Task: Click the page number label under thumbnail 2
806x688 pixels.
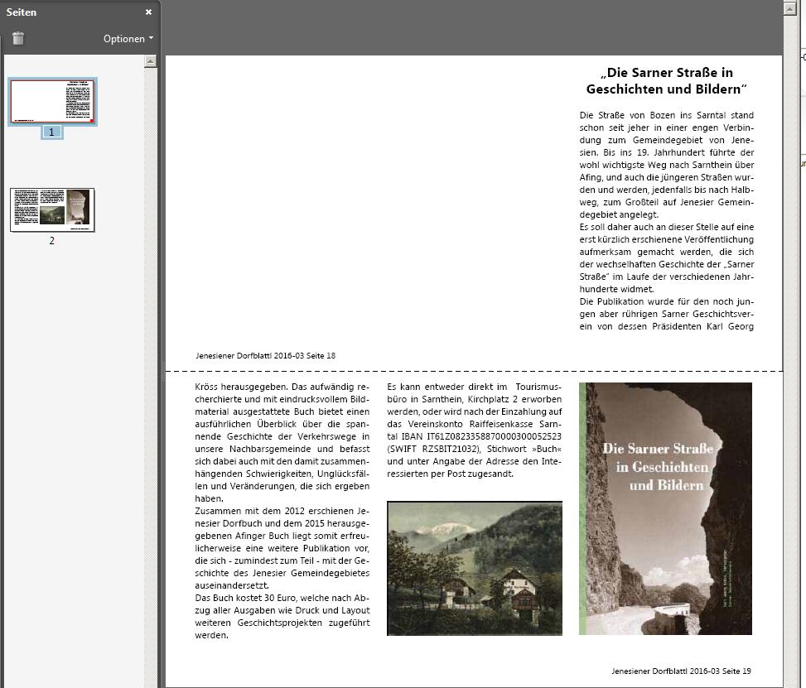Action: [x=51, y=240]
